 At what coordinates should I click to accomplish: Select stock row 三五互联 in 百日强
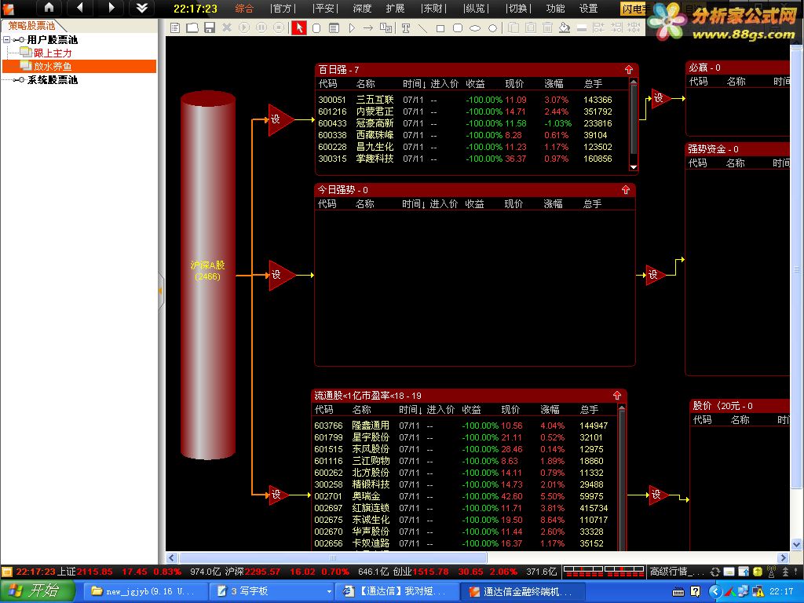pyautogui.click(x=472, y=100)
